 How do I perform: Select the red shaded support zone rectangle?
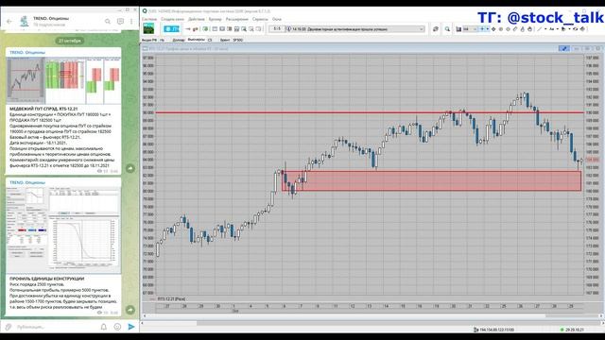point(432,180)
